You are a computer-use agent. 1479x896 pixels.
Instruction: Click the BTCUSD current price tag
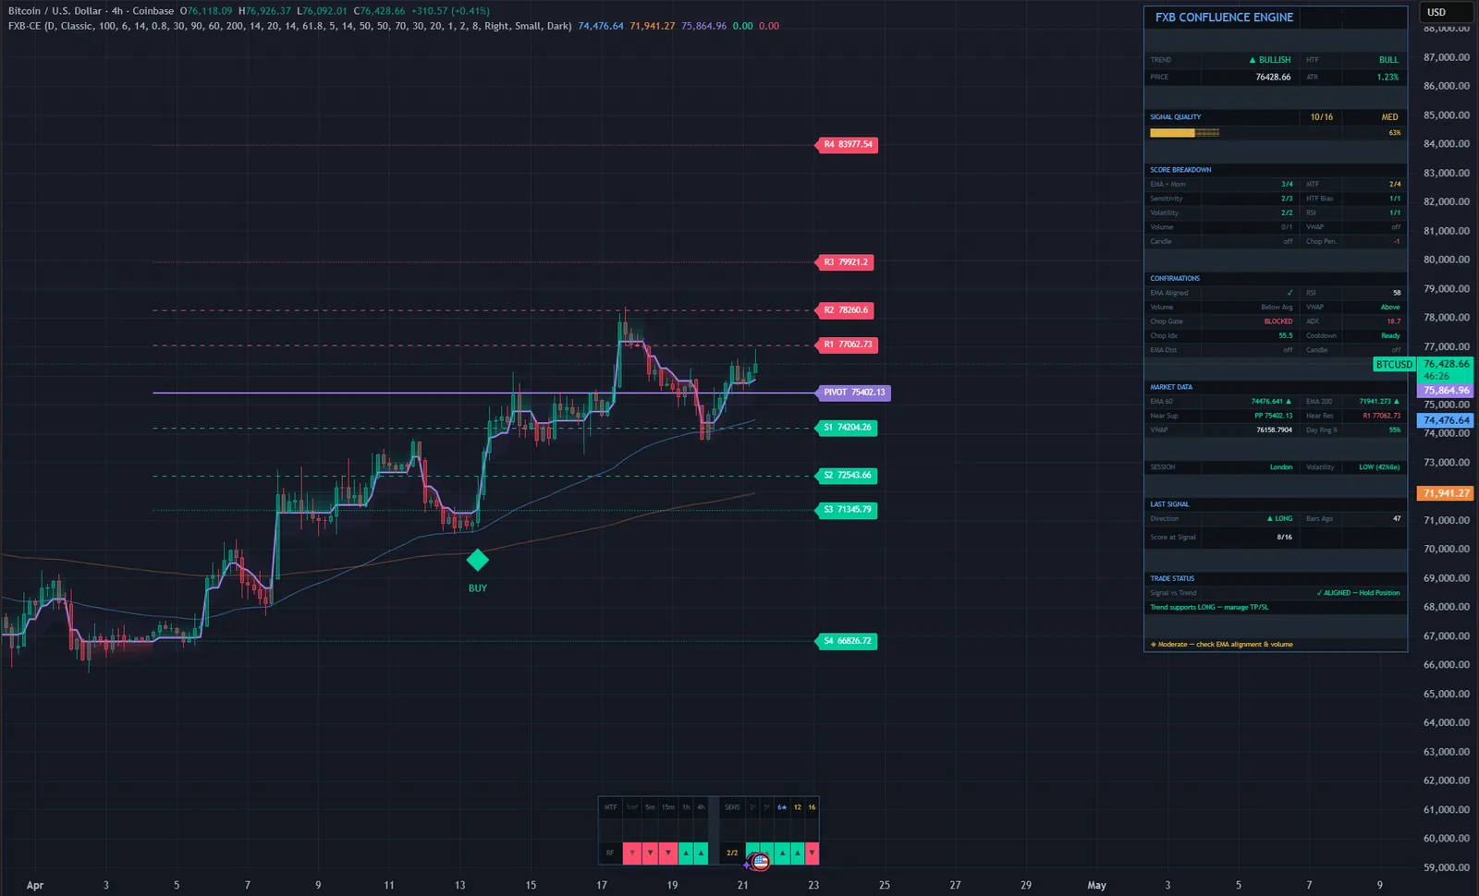1394,365
